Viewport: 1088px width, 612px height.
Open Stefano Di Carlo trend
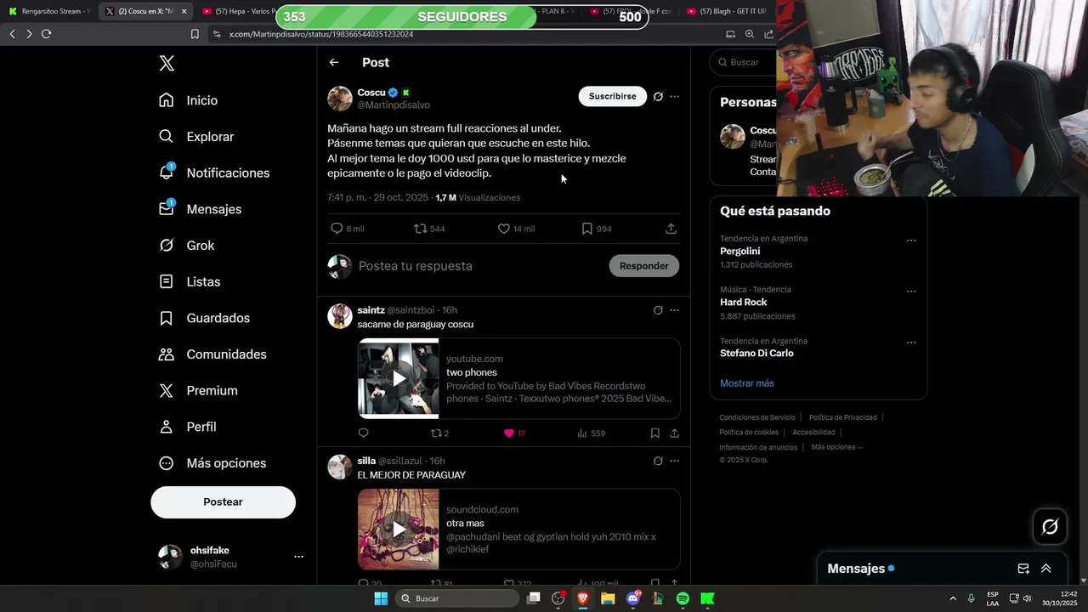(x=756, y=354)
